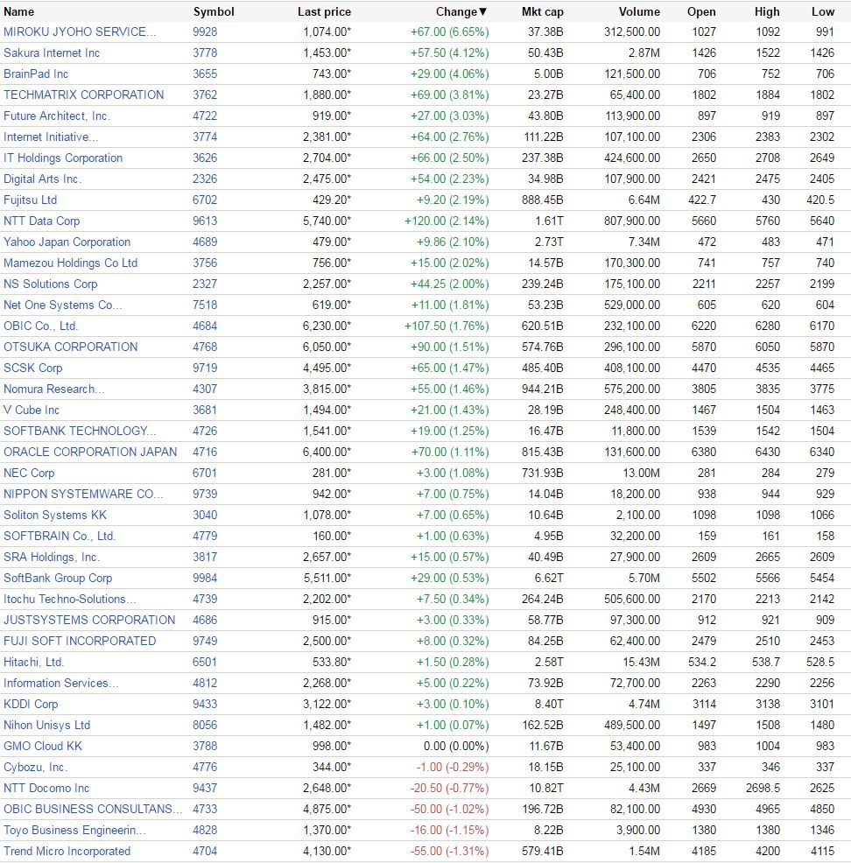The height and width of the screenshot is (863, 851).
Task: Open OBIC BUSINESS CONSULTANS link
Action: point(93,809)
